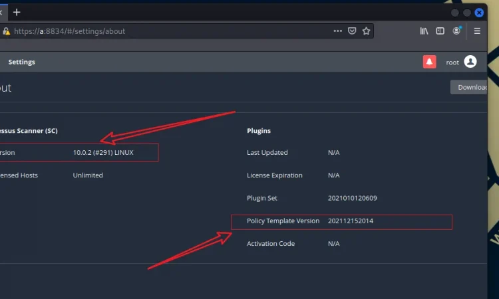Viewport: 499px width, 299px height.
Task: Click the Activation Code label
Action: 271,244
